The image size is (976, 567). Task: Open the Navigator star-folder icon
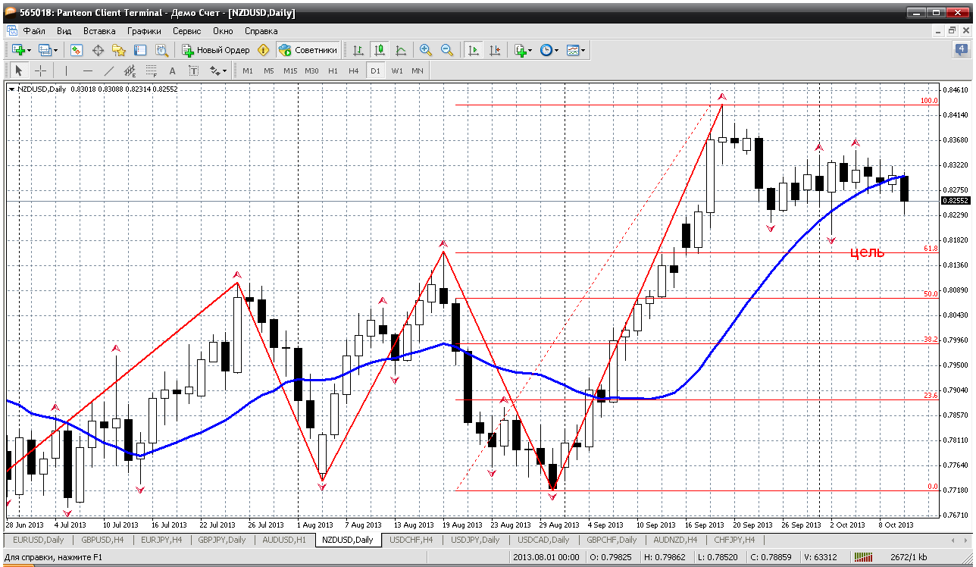(x=119, y=50)
